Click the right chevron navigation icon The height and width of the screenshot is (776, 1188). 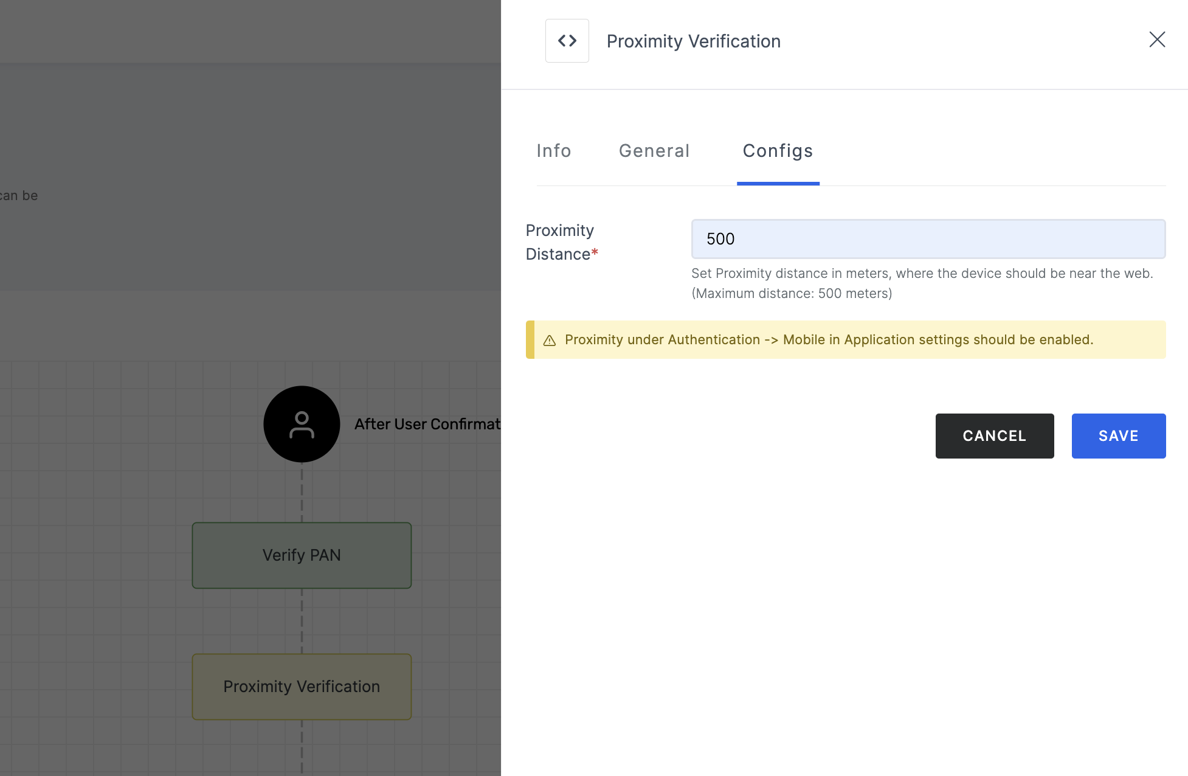point(573,40)
